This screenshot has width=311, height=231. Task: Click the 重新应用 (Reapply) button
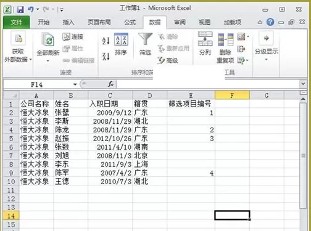tap(173, 49)
